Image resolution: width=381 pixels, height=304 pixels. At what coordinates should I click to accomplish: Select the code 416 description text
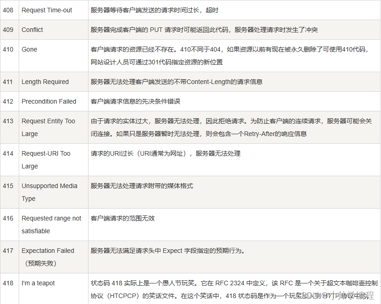tap(122, 218)
